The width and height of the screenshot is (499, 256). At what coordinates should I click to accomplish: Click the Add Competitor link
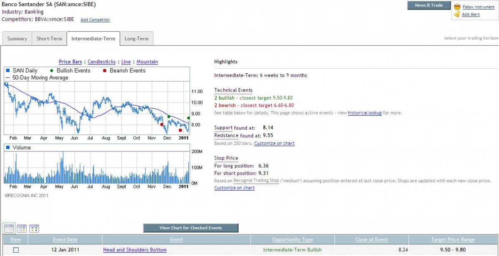[x=95, y=20]
